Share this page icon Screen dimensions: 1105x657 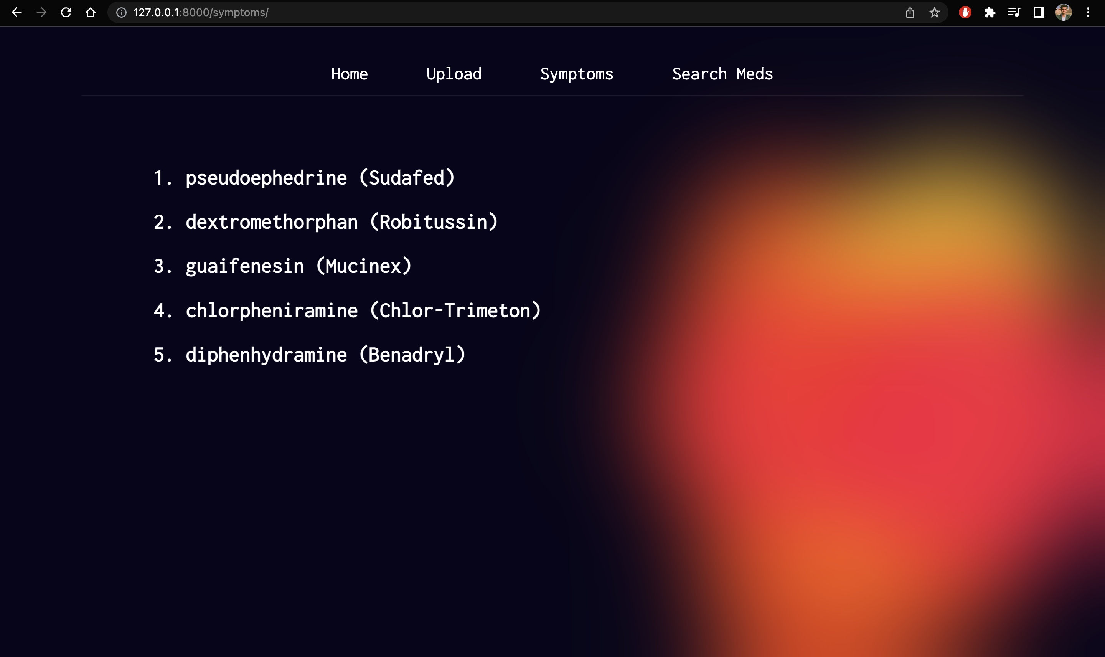click(910, 12)
